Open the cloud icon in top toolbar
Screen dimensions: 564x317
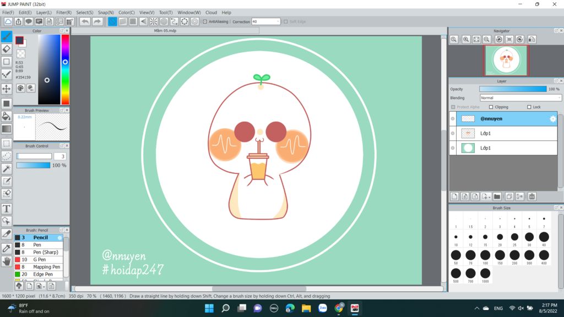(x=8, y=21)
